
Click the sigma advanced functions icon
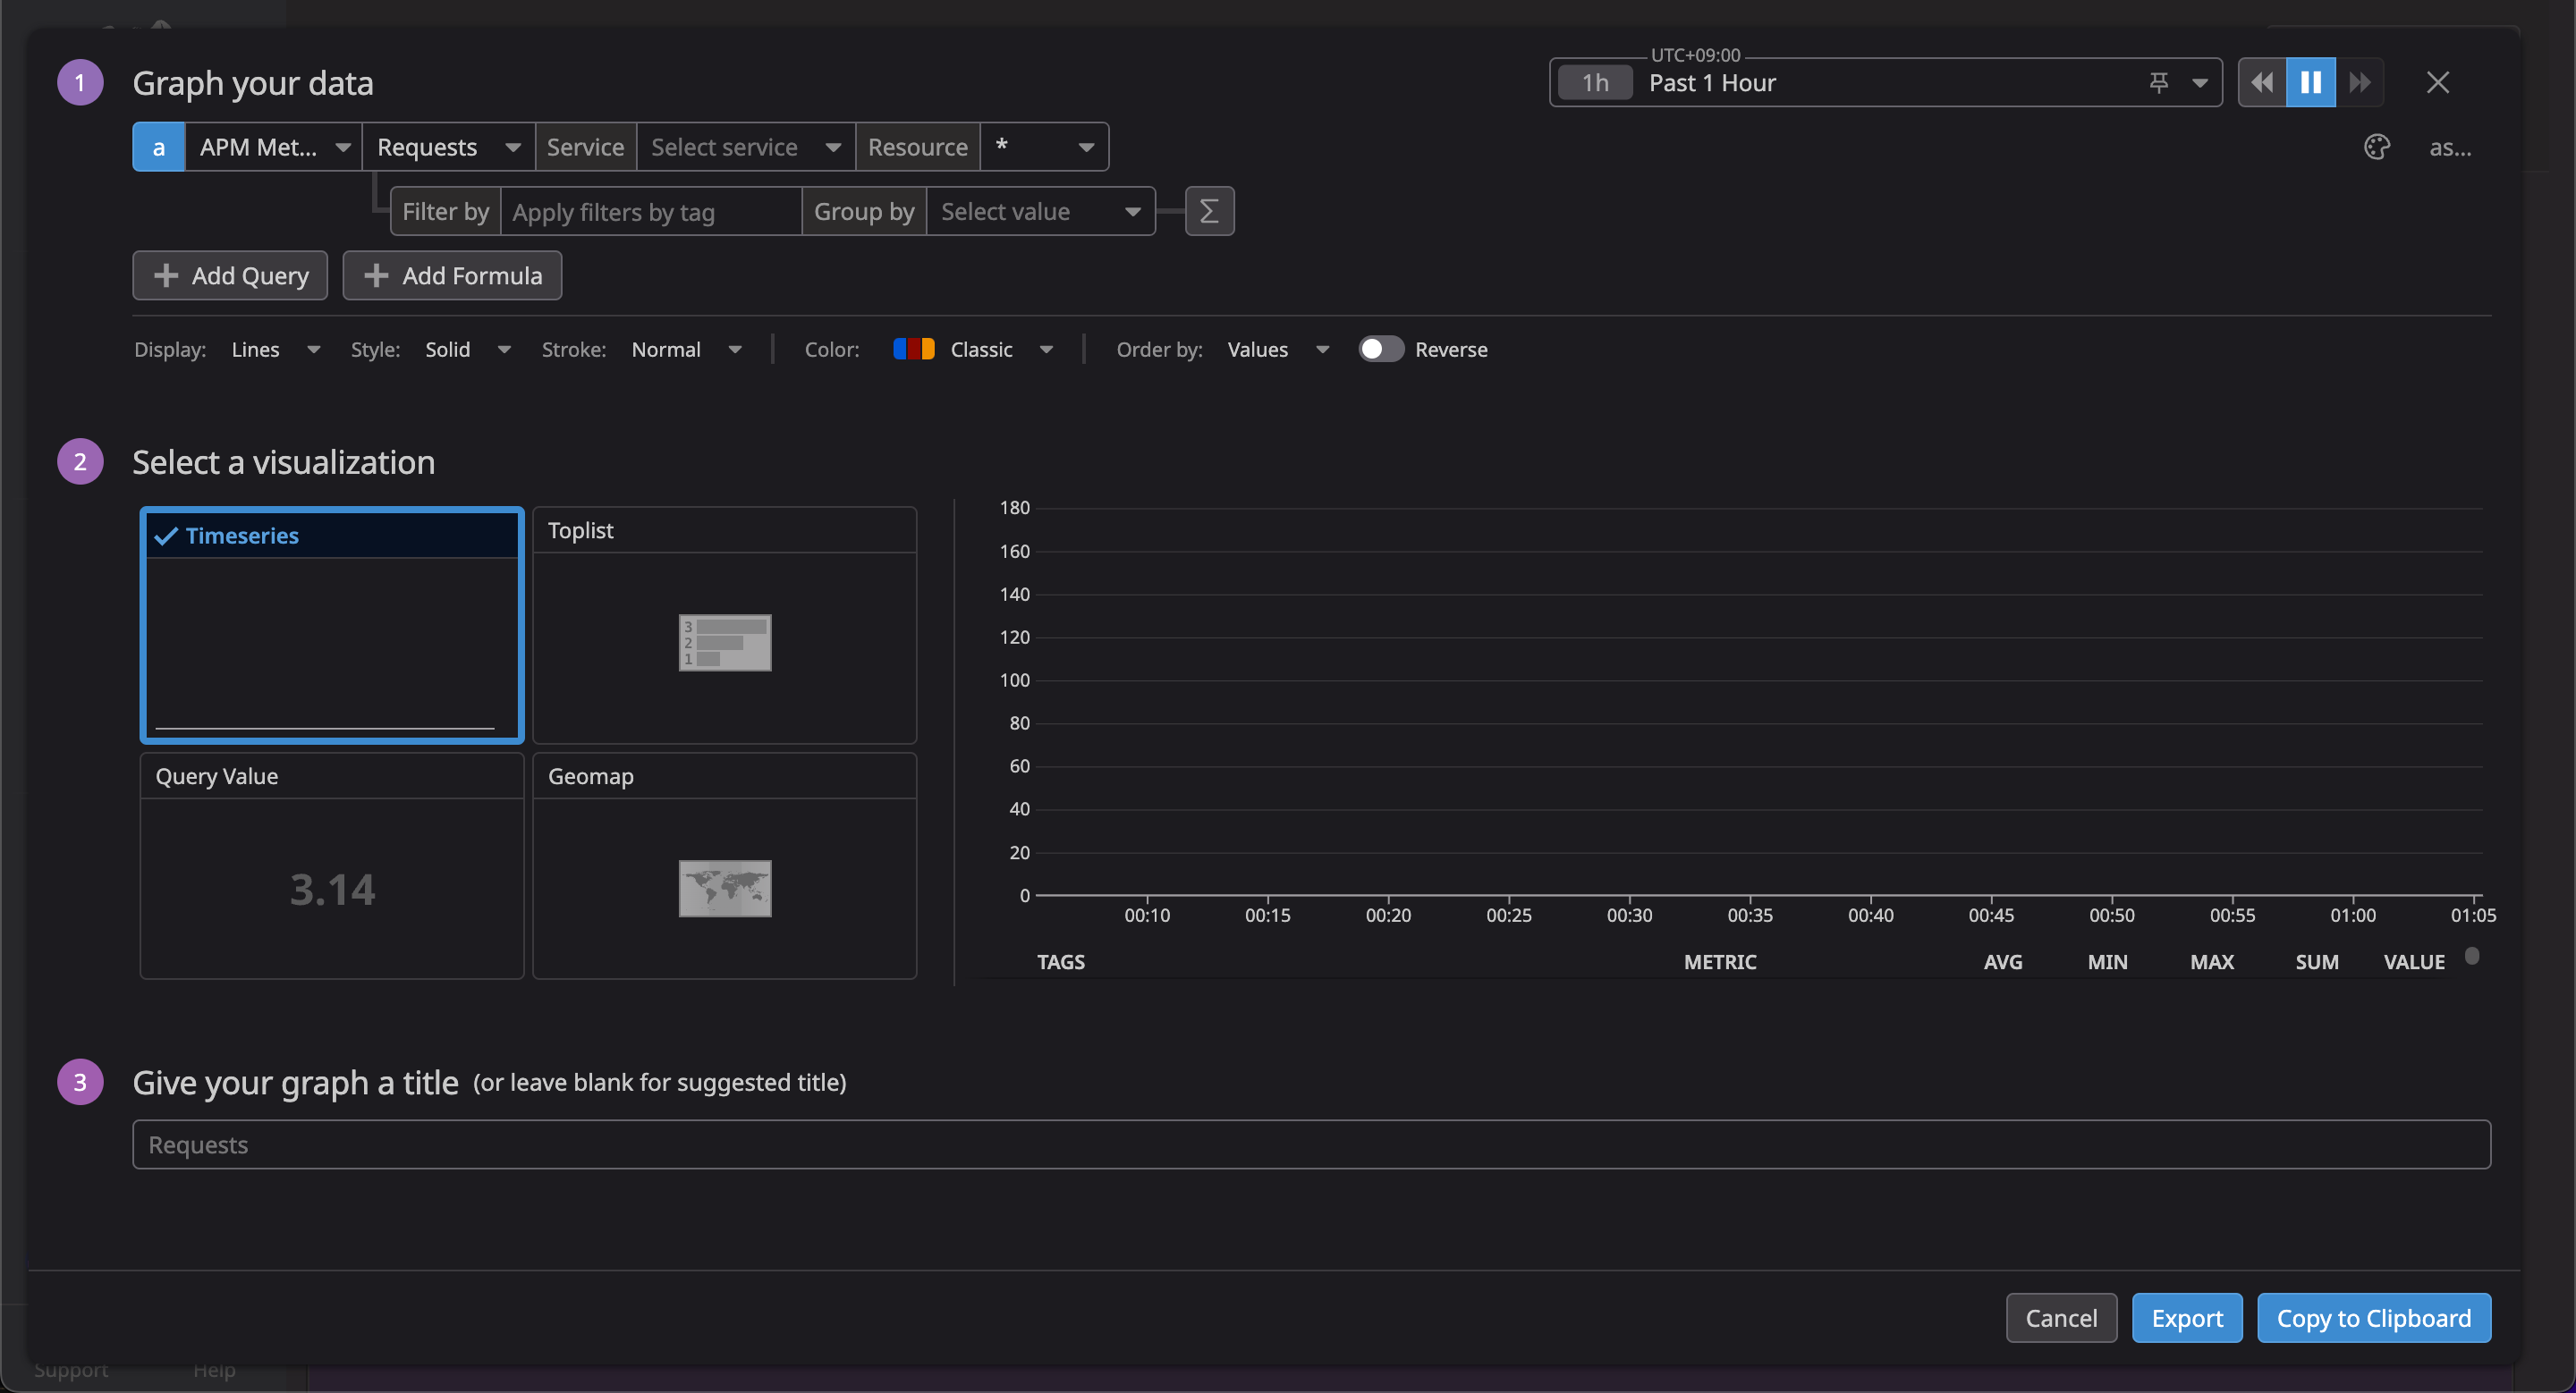1209,211
